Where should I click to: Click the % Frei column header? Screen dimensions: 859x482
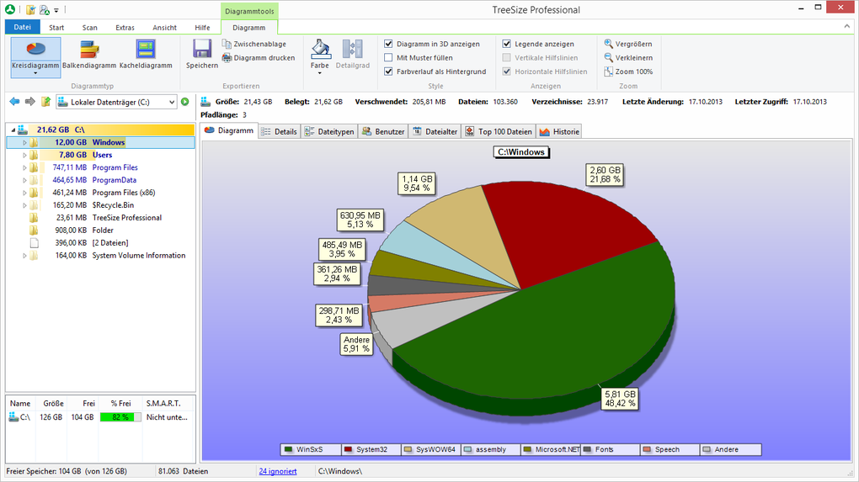click(120, 403)
